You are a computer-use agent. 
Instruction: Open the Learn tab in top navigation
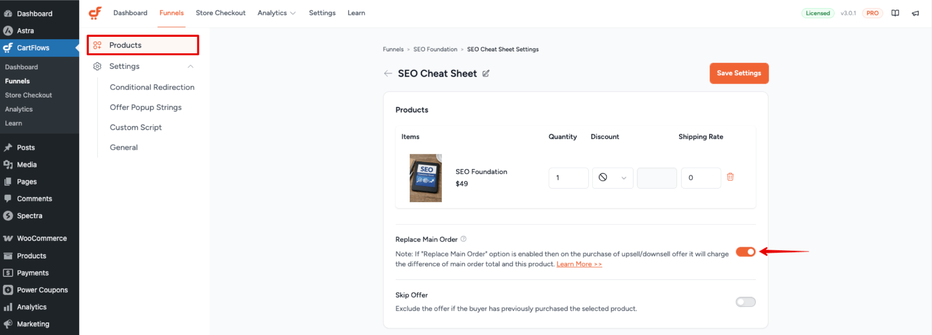point(356,13)
